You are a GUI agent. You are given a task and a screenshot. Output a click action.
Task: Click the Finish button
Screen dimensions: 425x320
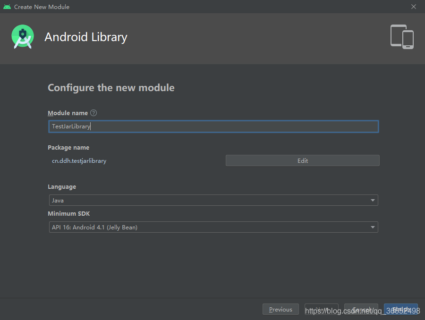pos(400,310)
